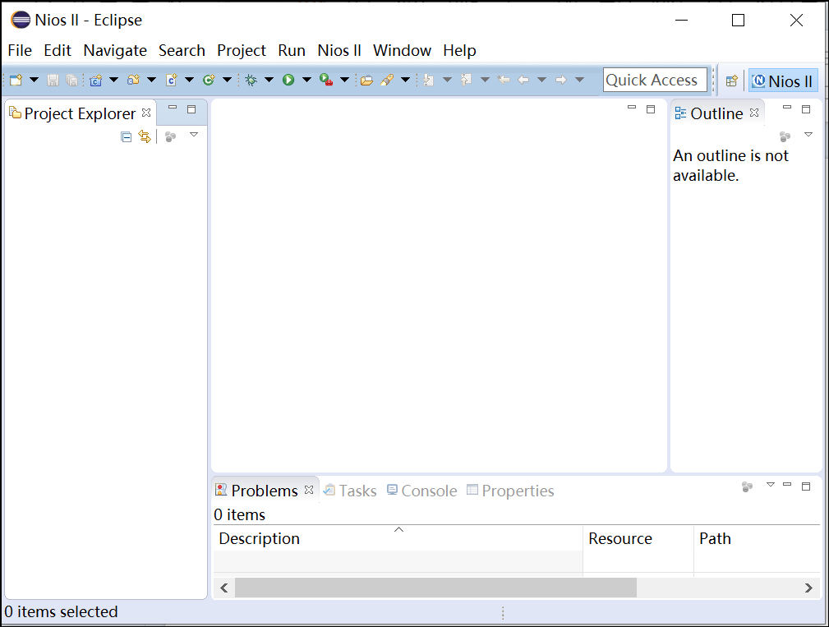
Task: Click the Project Explorer focus task icon
Action: click(170, 137)
